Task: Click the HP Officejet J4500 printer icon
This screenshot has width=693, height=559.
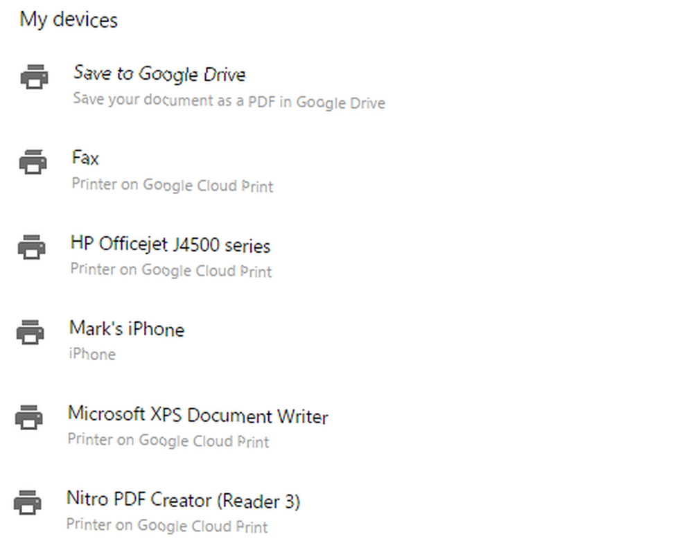Action: (x=32, y=247)
